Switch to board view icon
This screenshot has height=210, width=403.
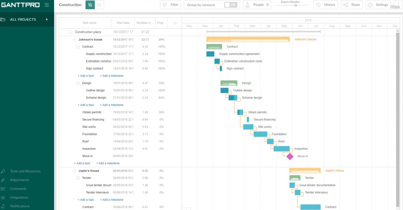tap(99, 5)
